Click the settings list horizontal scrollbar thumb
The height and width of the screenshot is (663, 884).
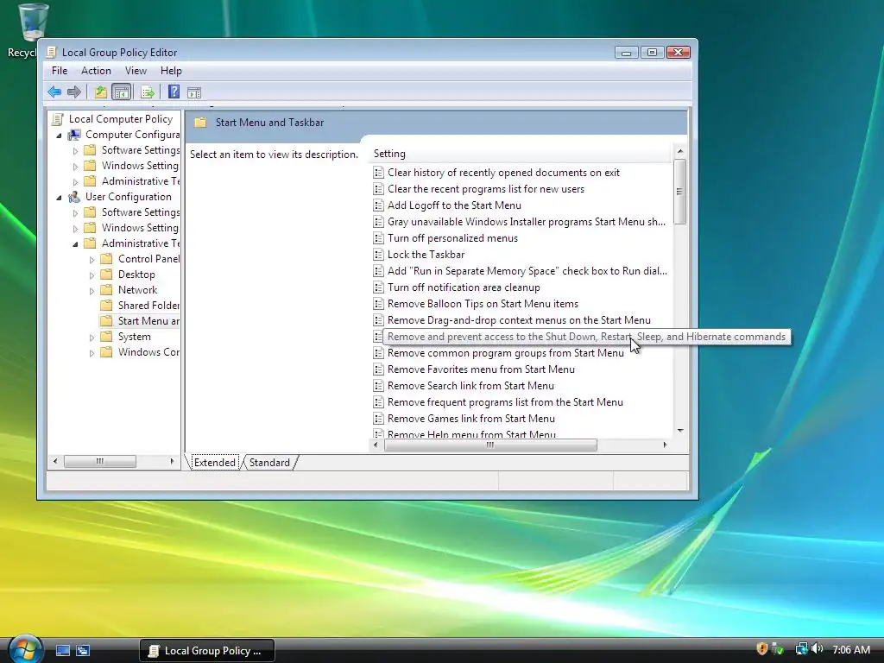click(x=490, y=445)
